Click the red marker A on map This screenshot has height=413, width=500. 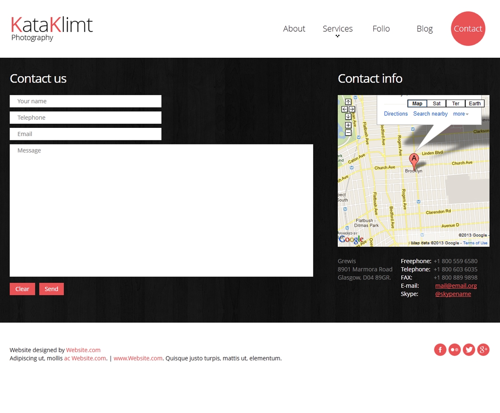pos(414,160)
